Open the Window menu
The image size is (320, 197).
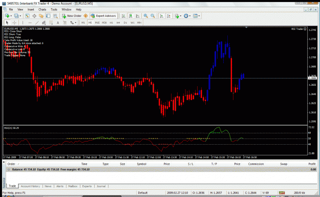67,9
